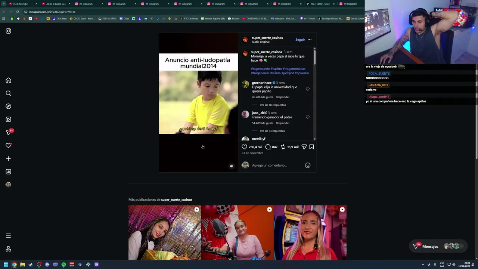Image resolution: width=478 pixels, height=269 pixels.
Task: Expand 'Ver las 18 respuestas'
Action: pos(273,105)
